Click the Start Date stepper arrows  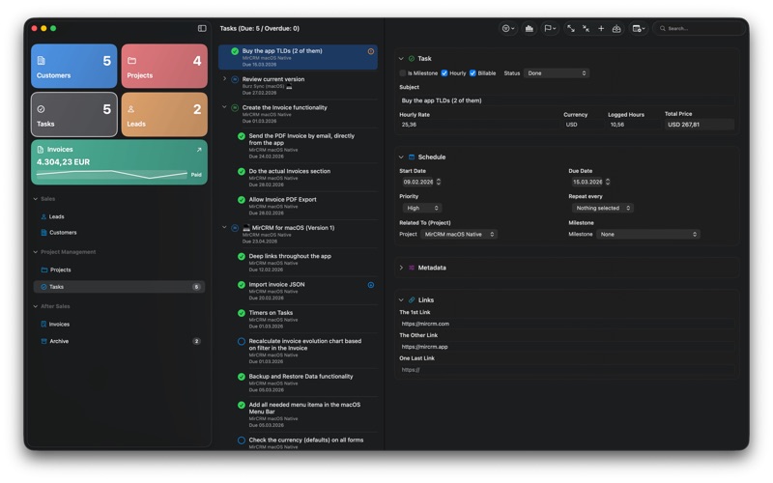click(439, 182)
